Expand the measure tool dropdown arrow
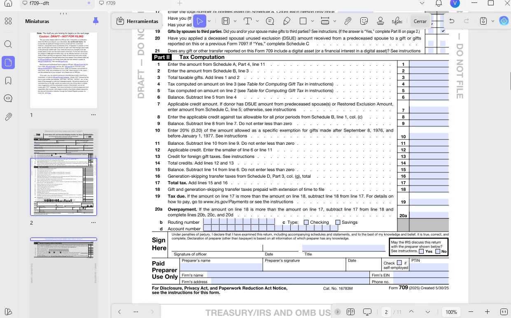The width and height of the screenshot is (511, 318). pyautogui.click(x=335, y=21)
